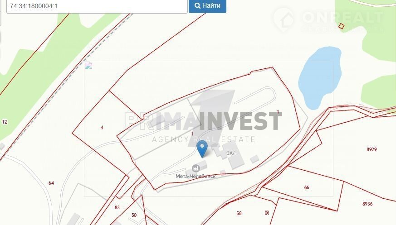Click the Мета-Челябинск place label
Viewport: 396px width, 225px height.
pos(196,177)
